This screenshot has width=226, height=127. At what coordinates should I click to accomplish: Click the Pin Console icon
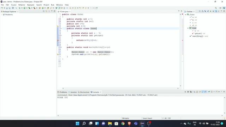[209, 92]
